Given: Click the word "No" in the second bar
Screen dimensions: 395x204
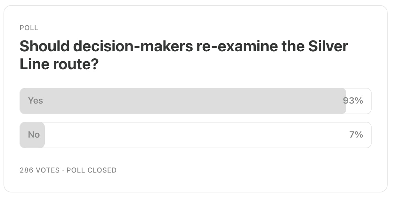Looking at the screenshot, I should point(34,135).
